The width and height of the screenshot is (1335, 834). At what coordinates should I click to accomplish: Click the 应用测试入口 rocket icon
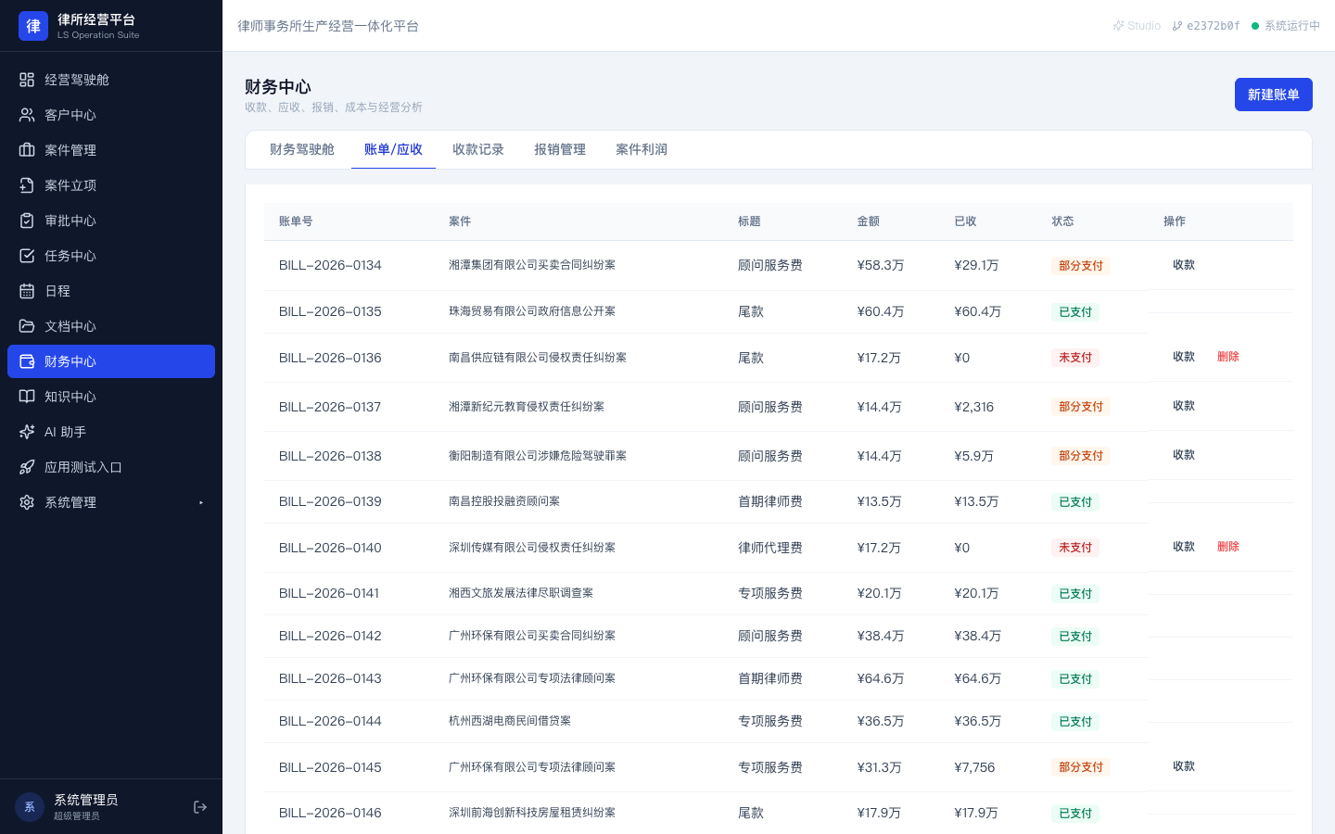tap(27, 467)
